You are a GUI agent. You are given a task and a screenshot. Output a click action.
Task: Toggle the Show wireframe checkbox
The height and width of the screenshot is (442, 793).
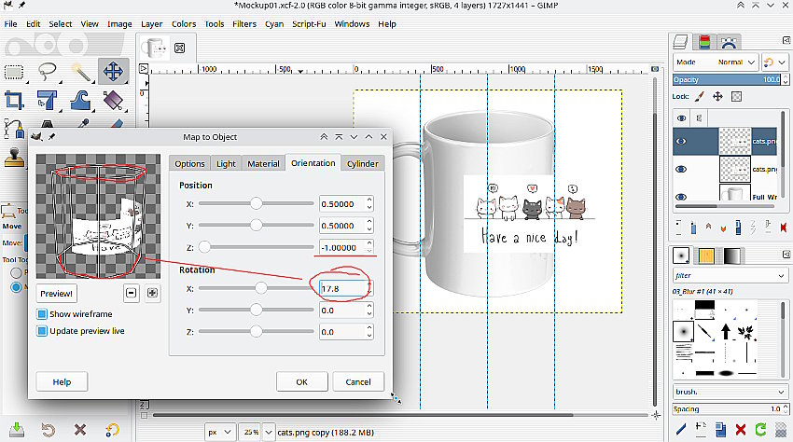point(42,314)
